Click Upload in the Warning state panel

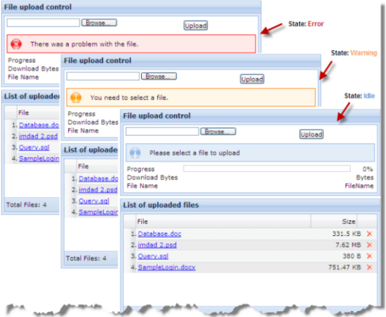click(x=252, y=79)
